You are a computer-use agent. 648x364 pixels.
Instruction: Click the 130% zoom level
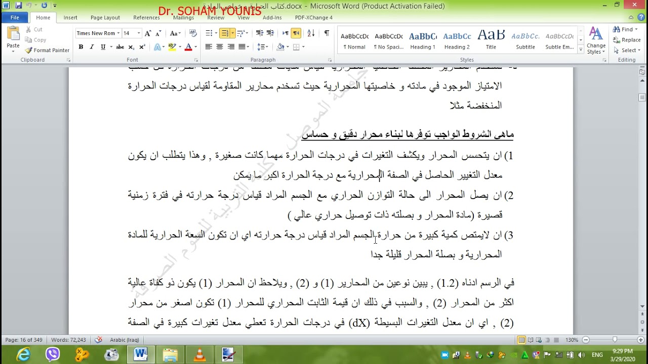click(572, 340)
